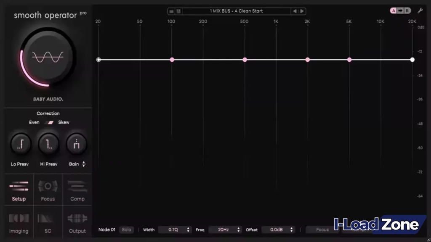431x242 pixels.
Task: Select the node at 2K
Action: point(308,60)
